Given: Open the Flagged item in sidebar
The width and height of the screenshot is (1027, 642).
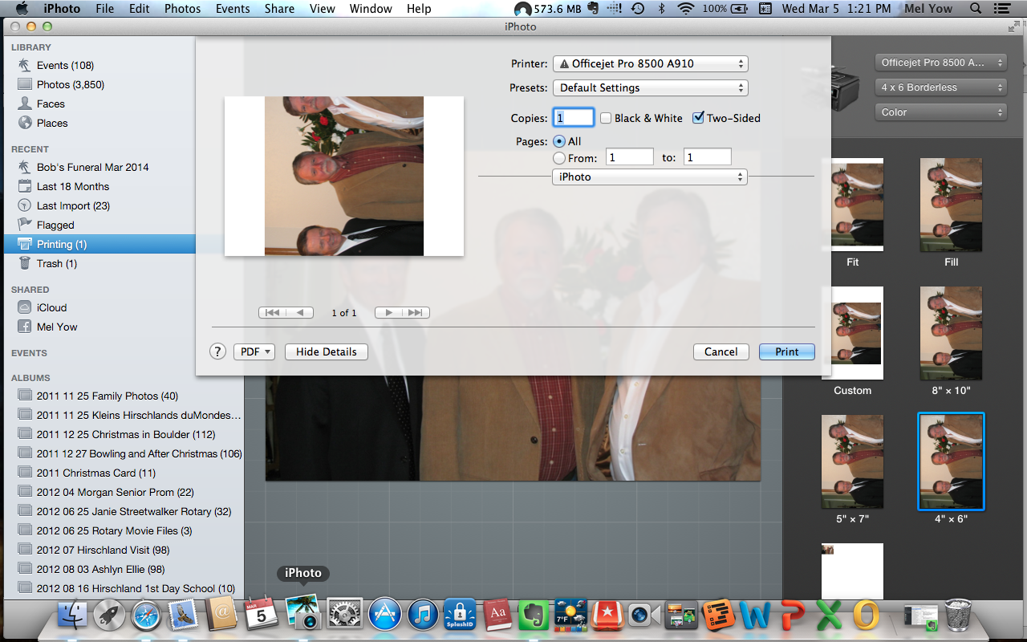Looking at the screenshot, I should (99, 225).
